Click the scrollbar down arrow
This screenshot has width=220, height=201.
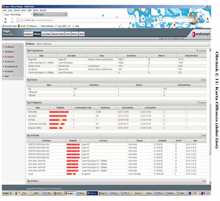click(x=210, y=182)
